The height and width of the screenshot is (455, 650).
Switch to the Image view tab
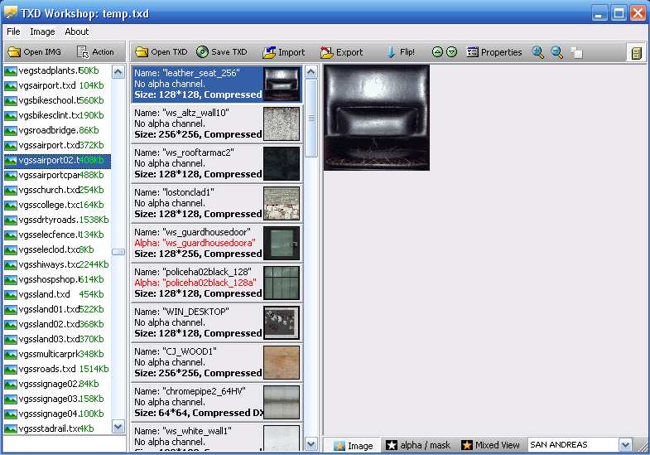pyautogui.click(x=354, y=445)
